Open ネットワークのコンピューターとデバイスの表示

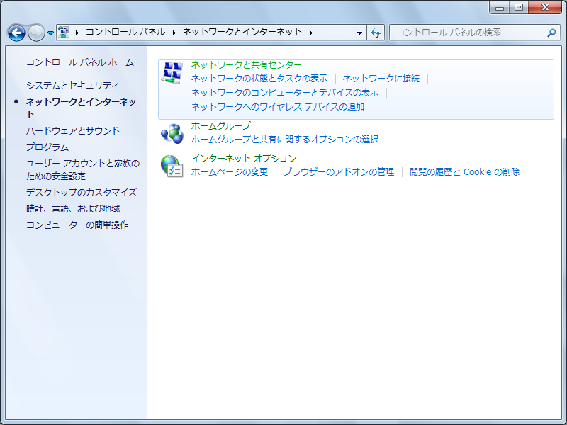pyautogui.click(x=285, y=93)
